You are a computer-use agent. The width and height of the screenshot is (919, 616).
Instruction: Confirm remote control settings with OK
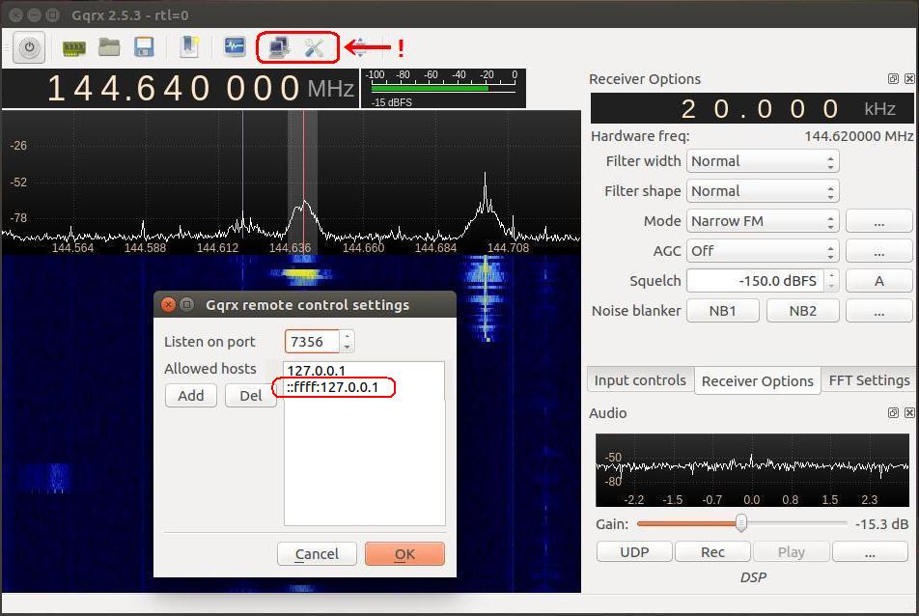coord(404,554)
